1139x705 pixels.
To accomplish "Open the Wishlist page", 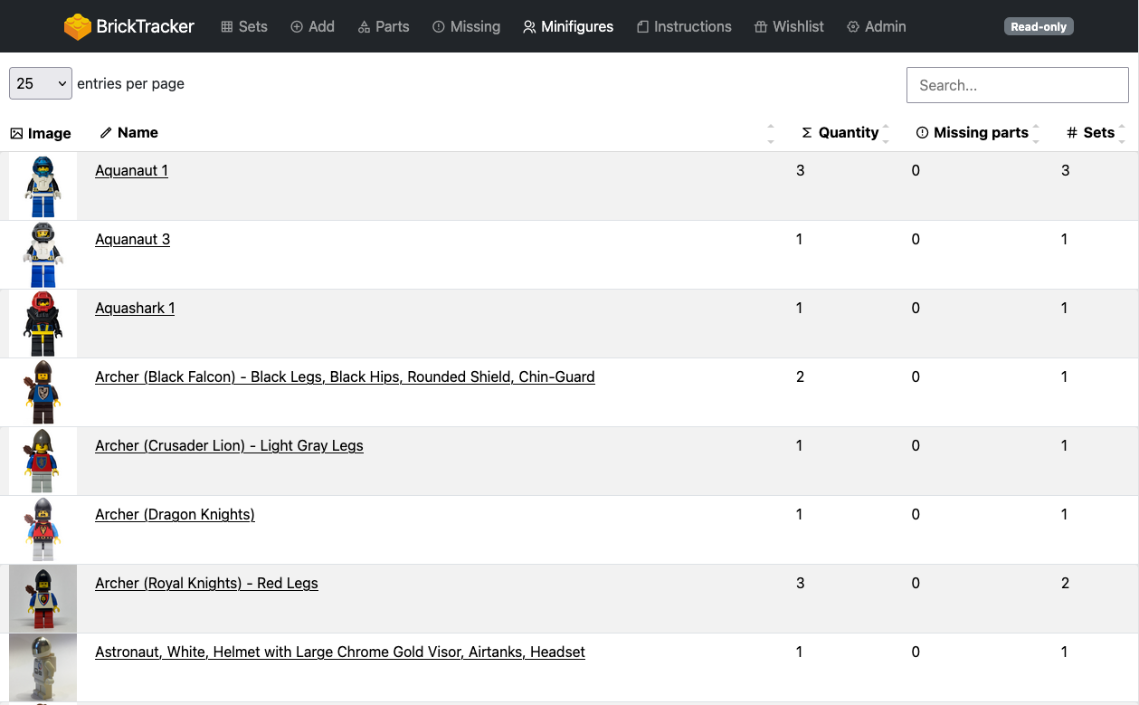I will pos(789,26).
